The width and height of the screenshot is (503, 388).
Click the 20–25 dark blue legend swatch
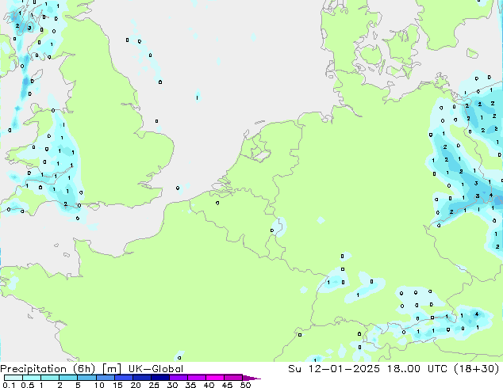[141, 378]
